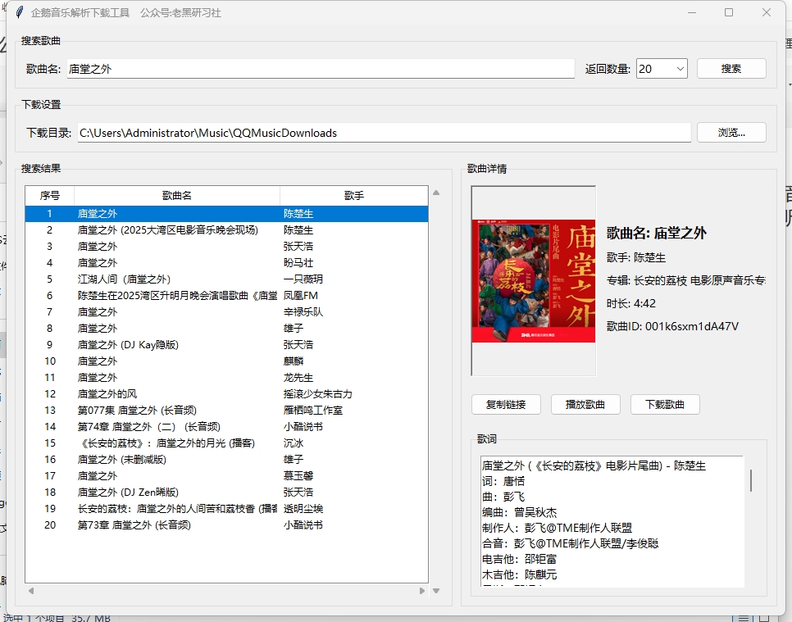
Task: Click the 庙堂之外 album cover image
Action: (533, 270)
